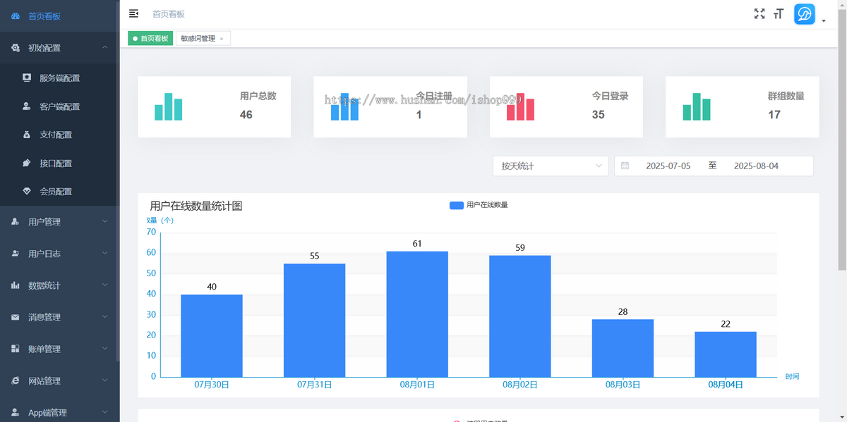Click the 今日登录 value 35
The height and width of the screenshot is (422, 847).
pyautogui.click(x=599, y=114)
